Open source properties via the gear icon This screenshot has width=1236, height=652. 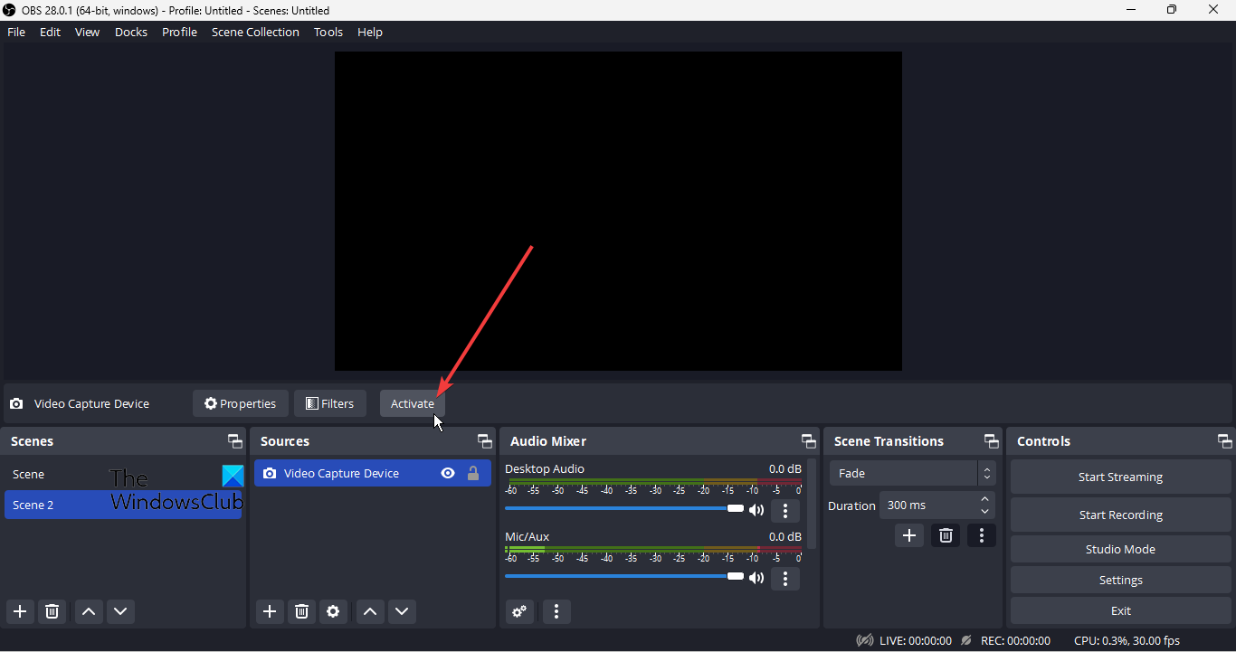click(x=333, y=611)
